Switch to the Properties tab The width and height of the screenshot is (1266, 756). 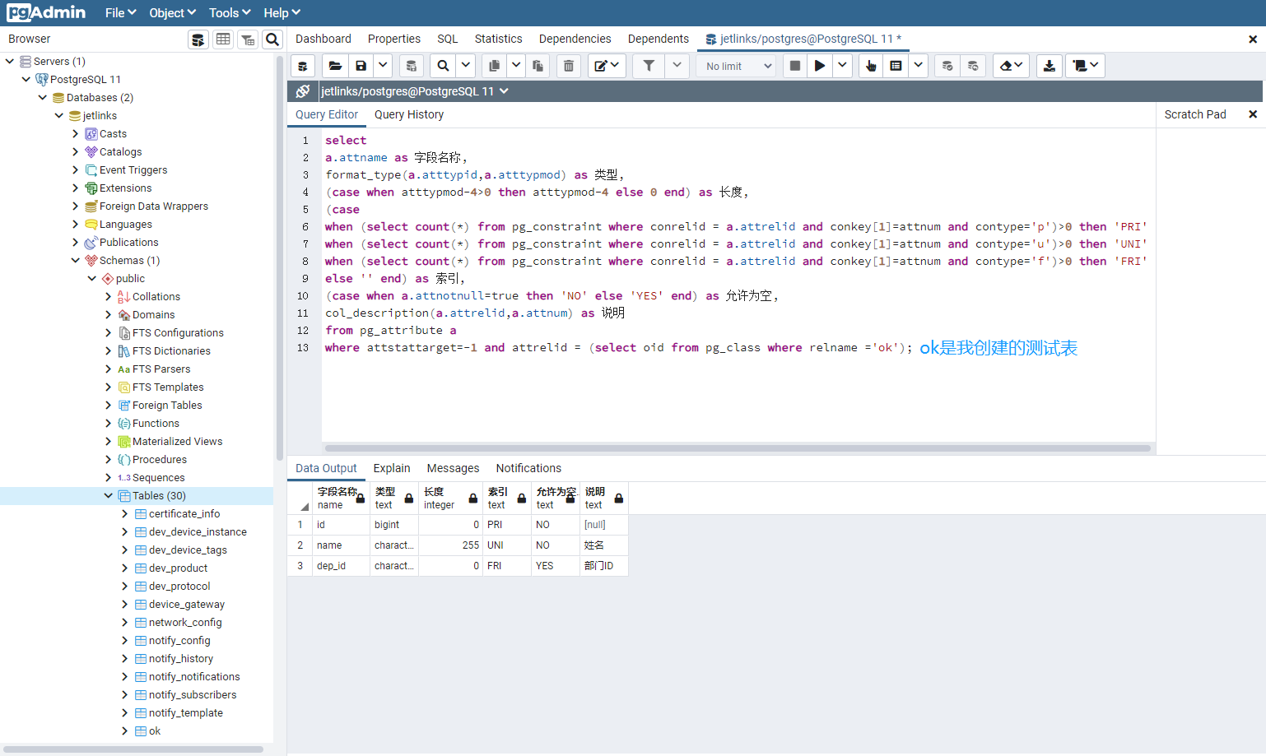pos(394,39)
